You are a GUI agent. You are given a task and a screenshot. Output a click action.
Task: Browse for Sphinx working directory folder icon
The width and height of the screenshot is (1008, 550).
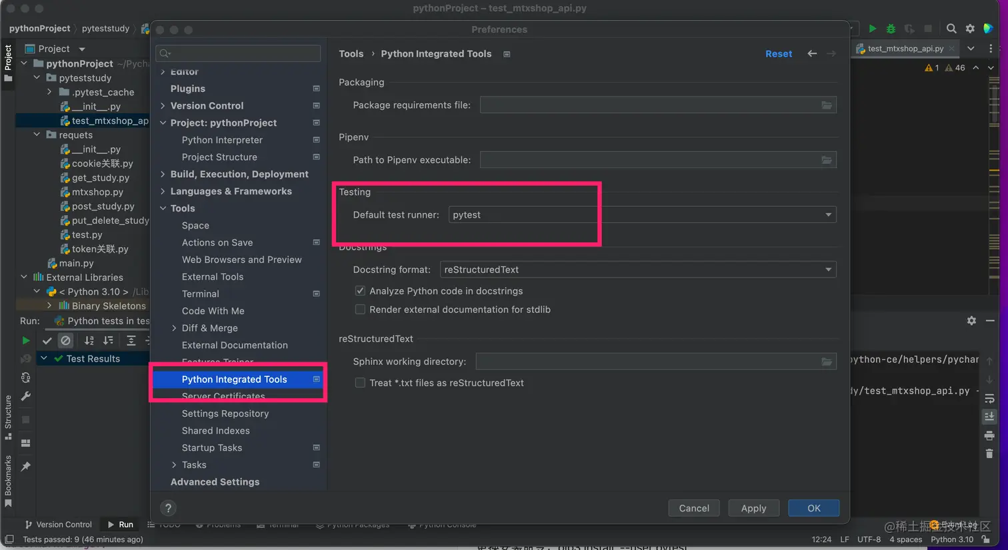tap(827, 362)
